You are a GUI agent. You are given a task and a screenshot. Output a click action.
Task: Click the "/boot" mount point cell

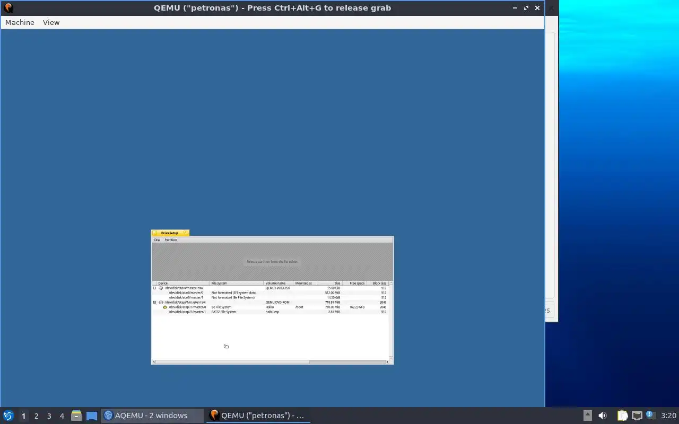tap(299, 307)
